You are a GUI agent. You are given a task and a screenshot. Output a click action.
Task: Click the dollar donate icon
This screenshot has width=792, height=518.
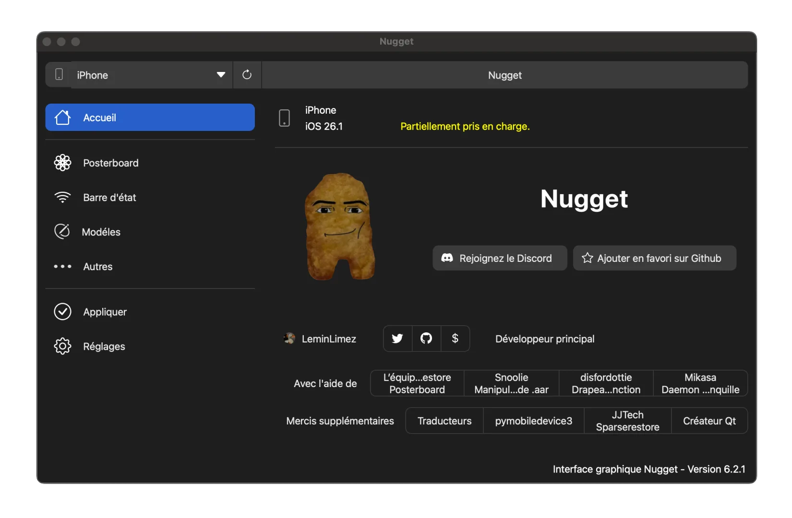click(x=455, y=339)
